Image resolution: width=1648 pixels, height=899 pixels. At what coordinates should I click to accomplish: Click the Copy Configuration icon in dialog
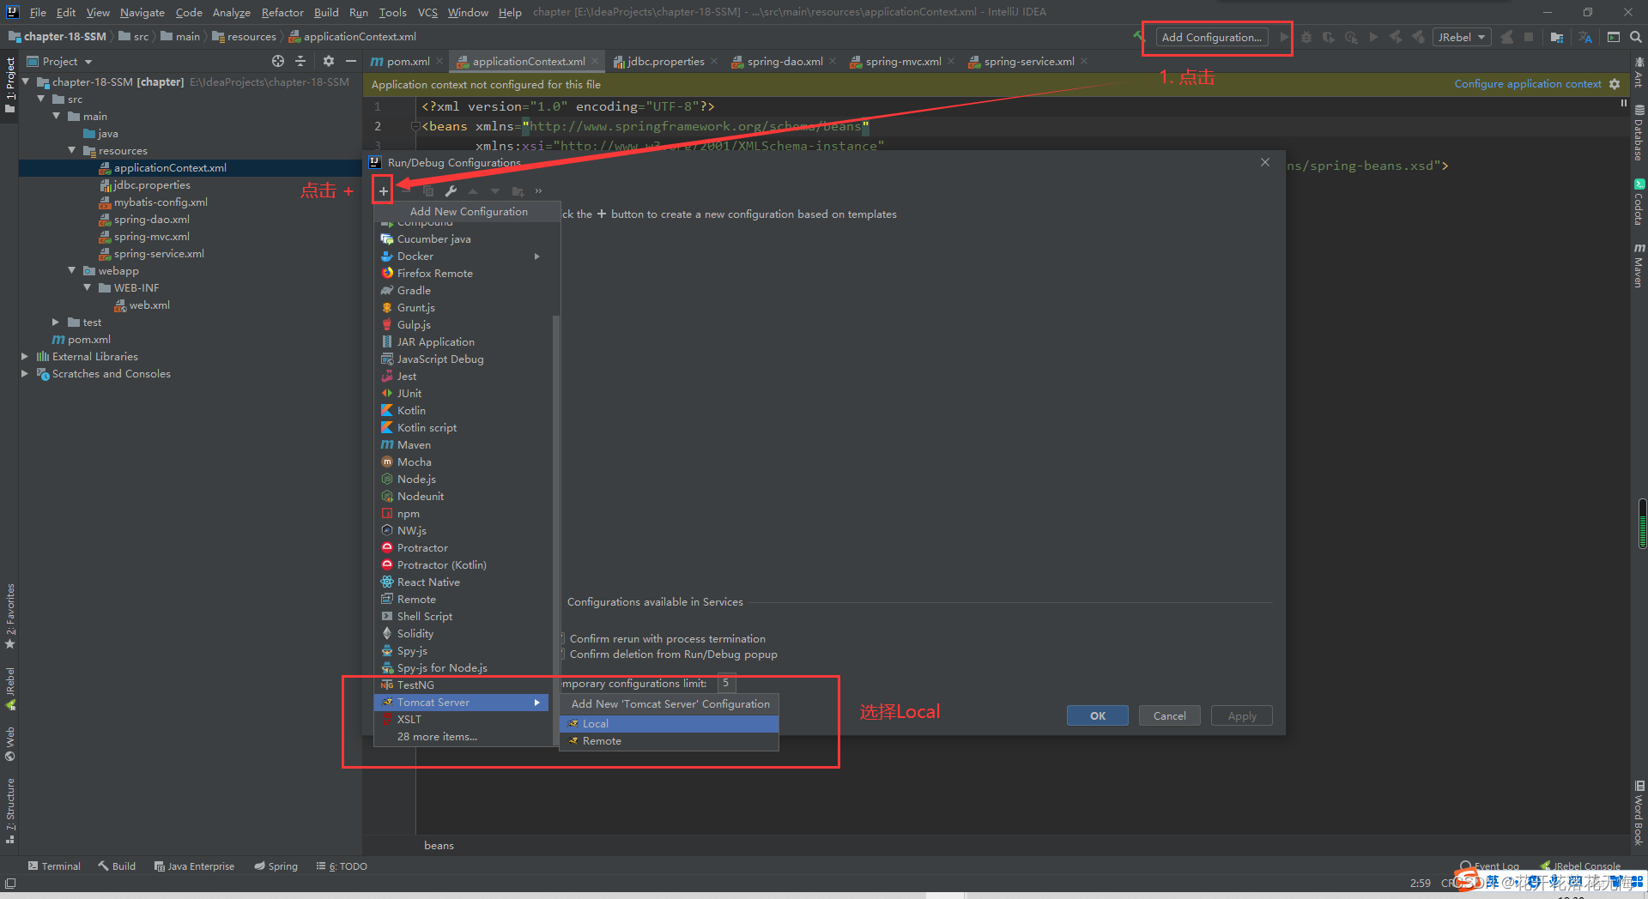tap(428, 190)
